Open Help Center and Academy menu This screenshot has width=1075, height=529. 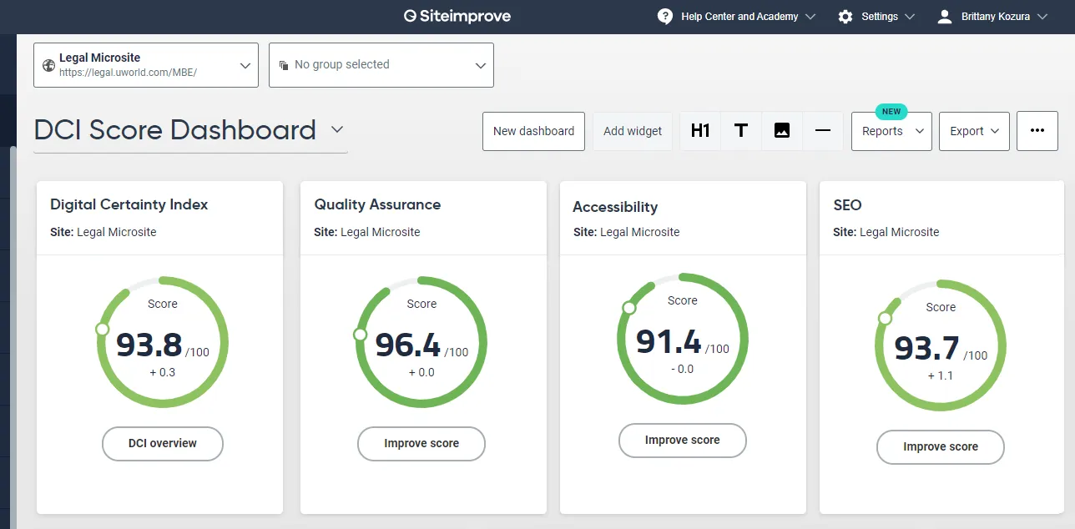[x=737, y=17]
